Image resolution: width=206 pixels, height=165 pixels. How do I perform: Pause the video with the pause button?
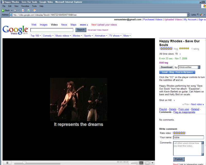(x=7, y=163)
